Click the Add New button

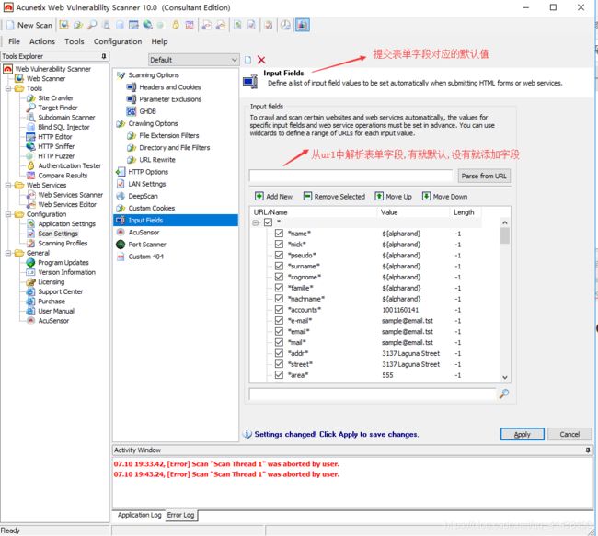[274, 197]
